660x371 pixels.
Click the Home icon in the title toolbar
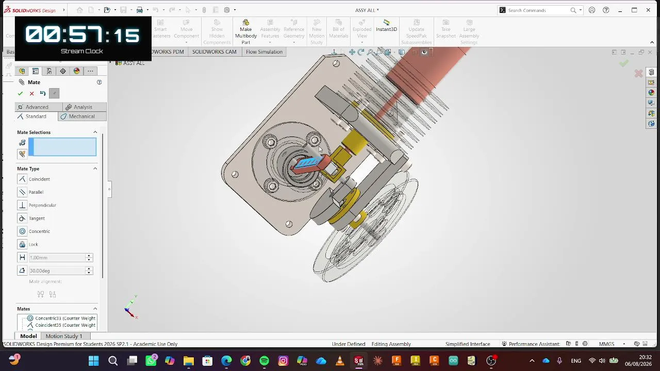pyautogui.click(x=79, y=10)
